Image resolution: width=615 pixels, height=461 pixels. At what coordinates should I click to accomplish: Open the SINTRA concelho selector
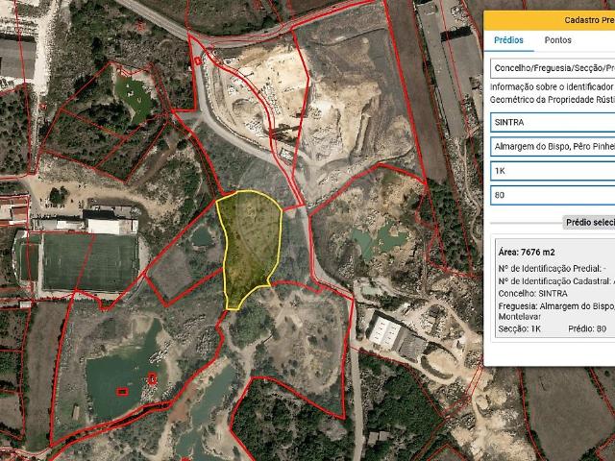pos(552,123)
